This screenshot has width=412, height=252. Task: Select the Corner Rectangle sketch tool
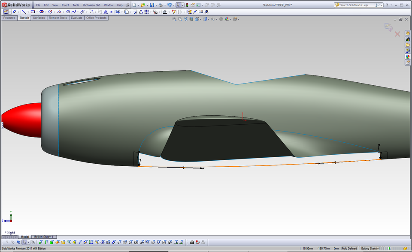[33, 12]
